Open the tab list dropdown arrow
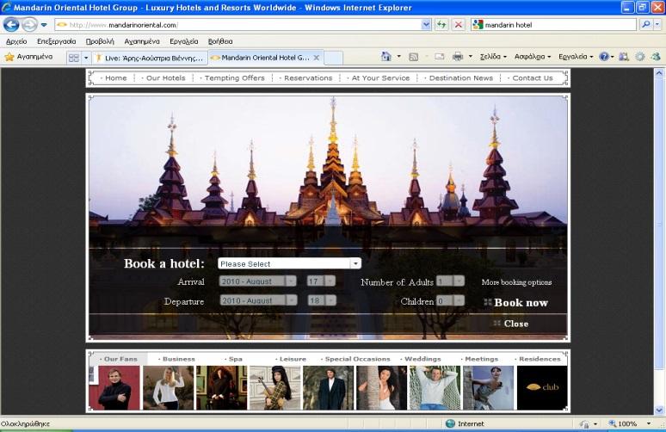The height and width of the screenshot is (432, 666). (x=86, y=58)
